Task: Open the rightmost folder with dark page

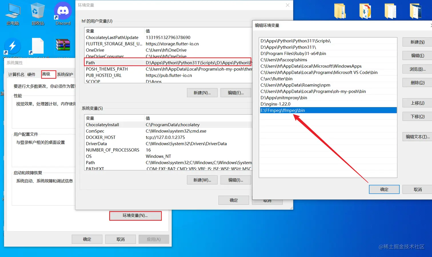Action: (x=415, y=11)
